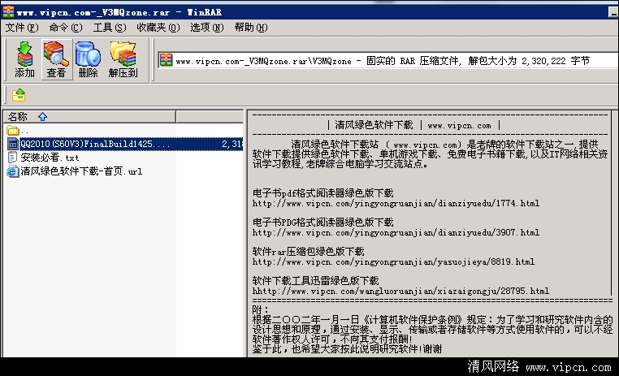Viewport: 619px width, 376px height.
Task: Select the 安装必看.txt file name
Action: pos(50,158)
